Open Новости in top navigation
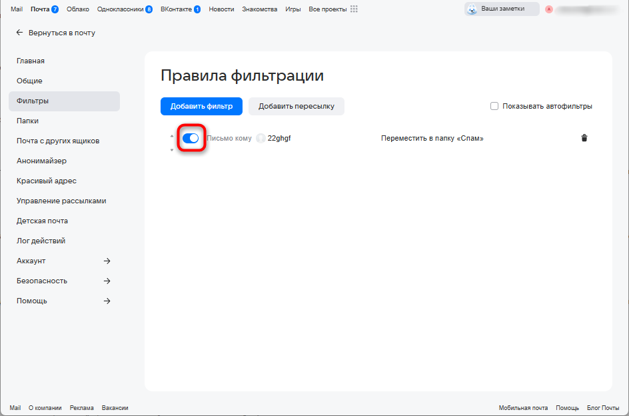629x416 pixels. pyautogui.click(x=221, y=9)
